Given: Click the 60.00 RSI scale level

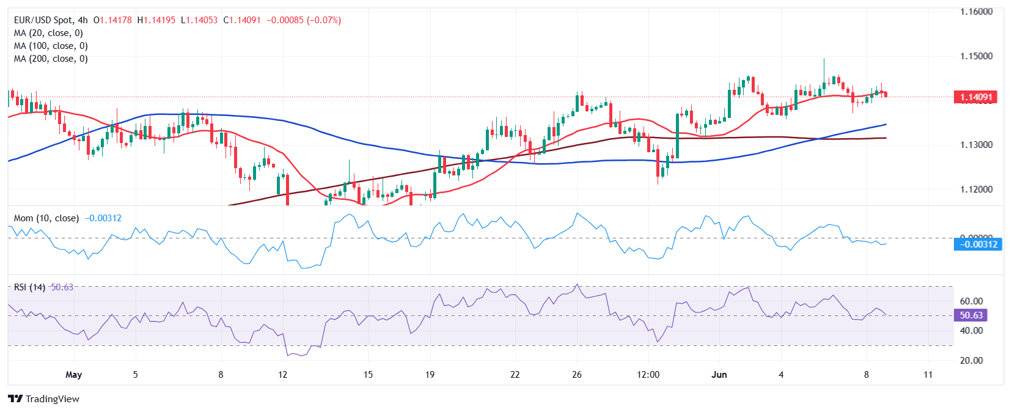Looking at the screenshot, I should coord(972,301).
